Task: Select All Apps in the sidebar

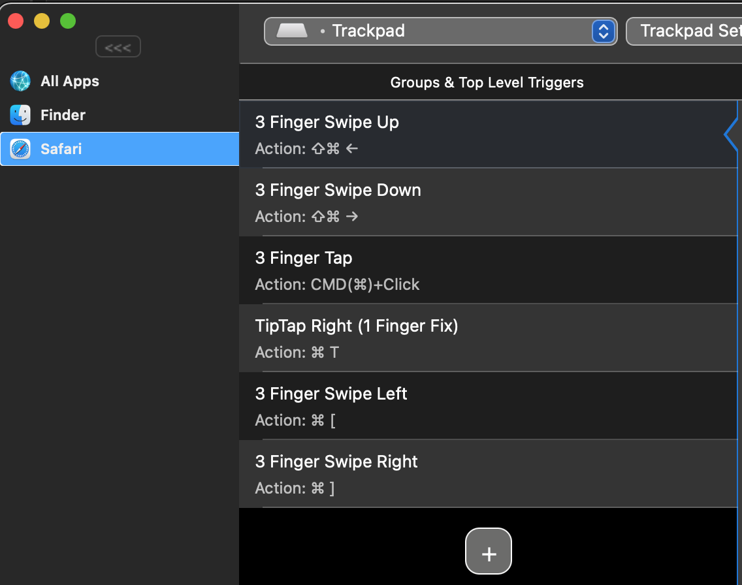Action: pyautogui.click(x=69, y=82)
